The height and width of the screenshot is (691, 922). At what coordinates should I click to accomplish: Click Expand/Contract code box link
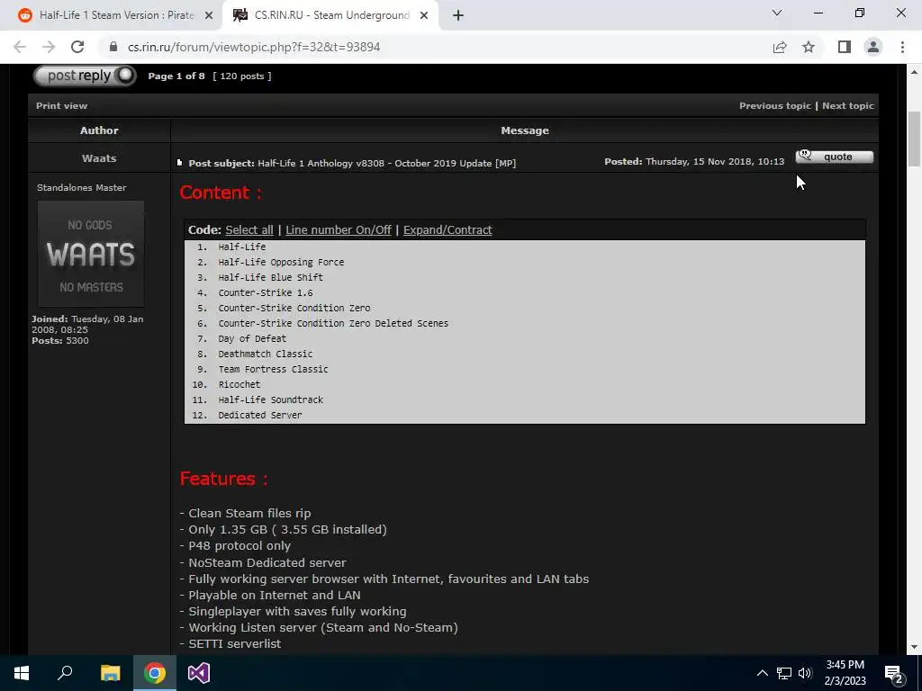(447, 229)
